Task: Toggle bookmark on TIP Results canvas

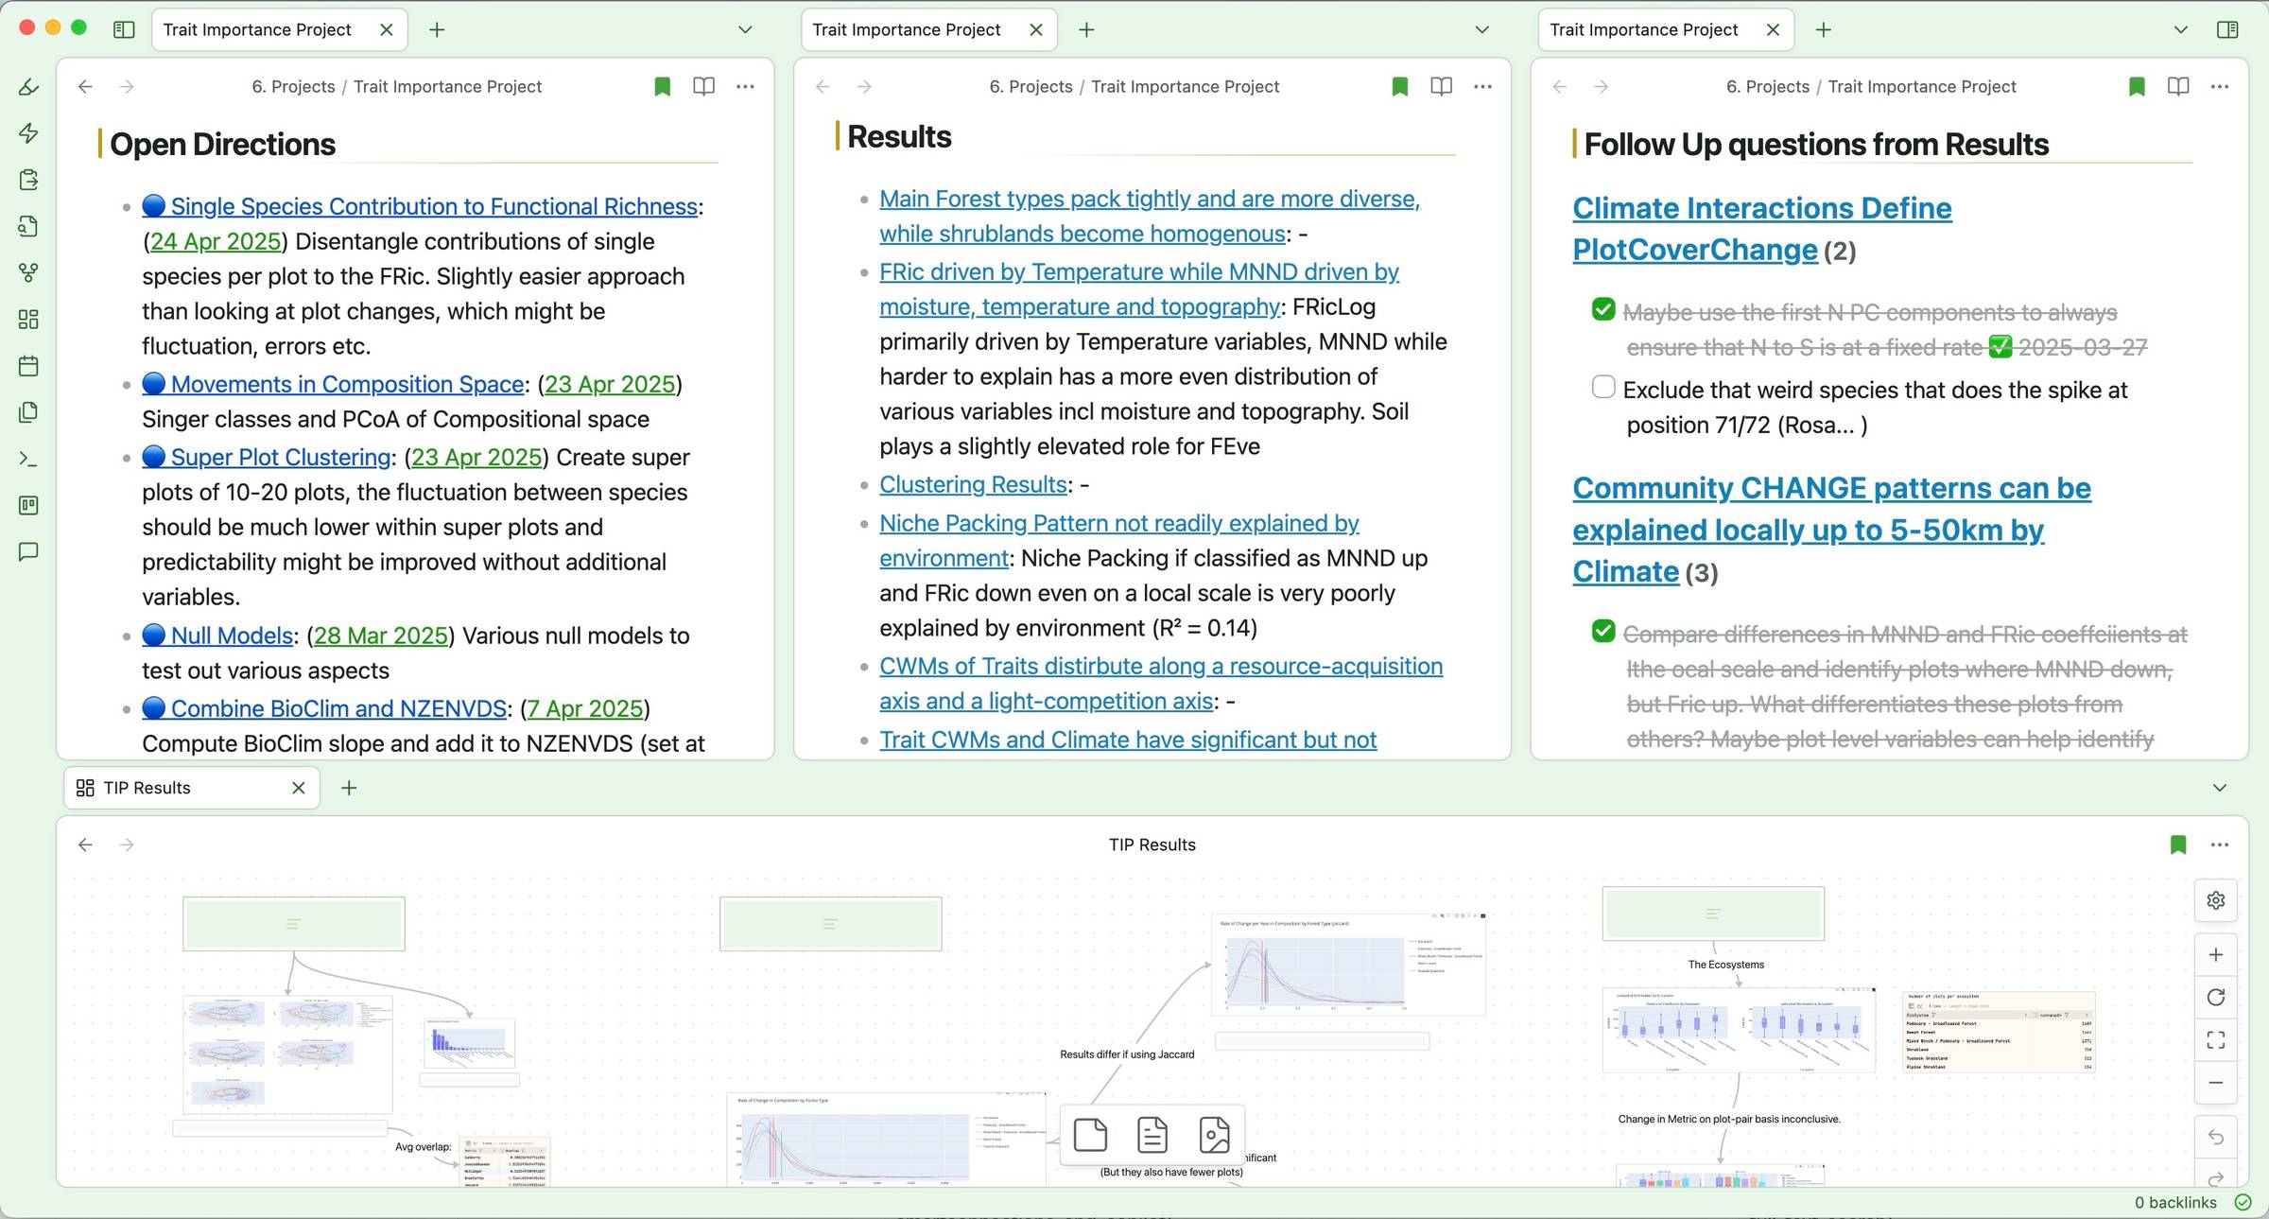Action: [x=2178, y=845]
